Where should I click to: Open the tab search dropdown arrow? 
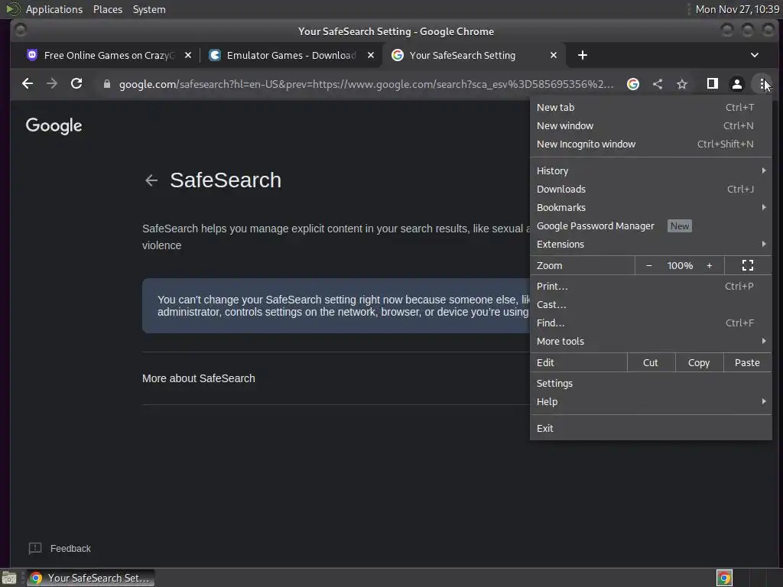[x=755, y=55]
